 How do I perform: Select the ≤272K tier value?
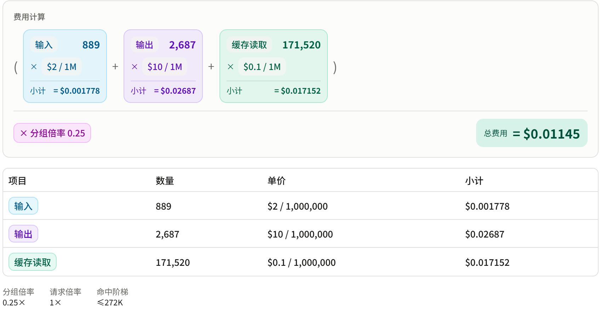coord(110,303)
